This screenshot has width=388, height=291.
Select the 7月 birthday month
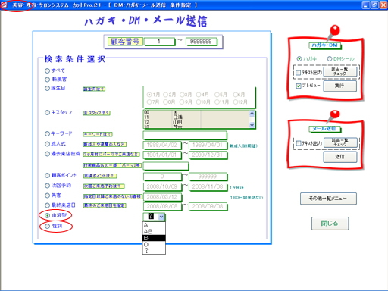pyautogui.click(x=149, y=102)
